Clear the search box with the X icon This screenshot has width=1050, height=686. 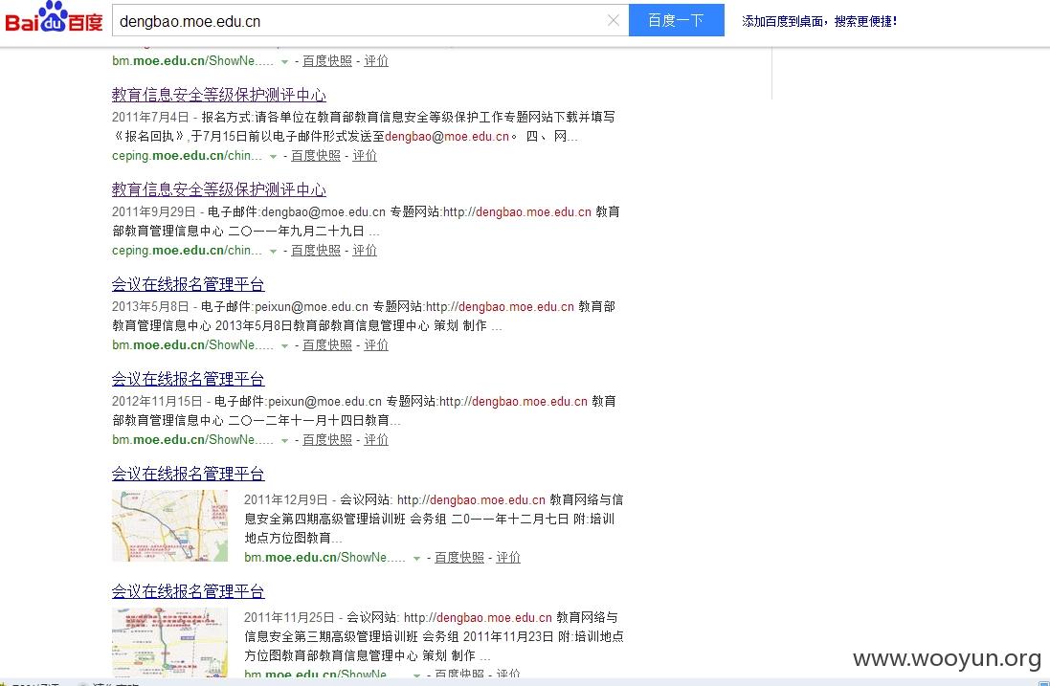[x=613, y=21]
